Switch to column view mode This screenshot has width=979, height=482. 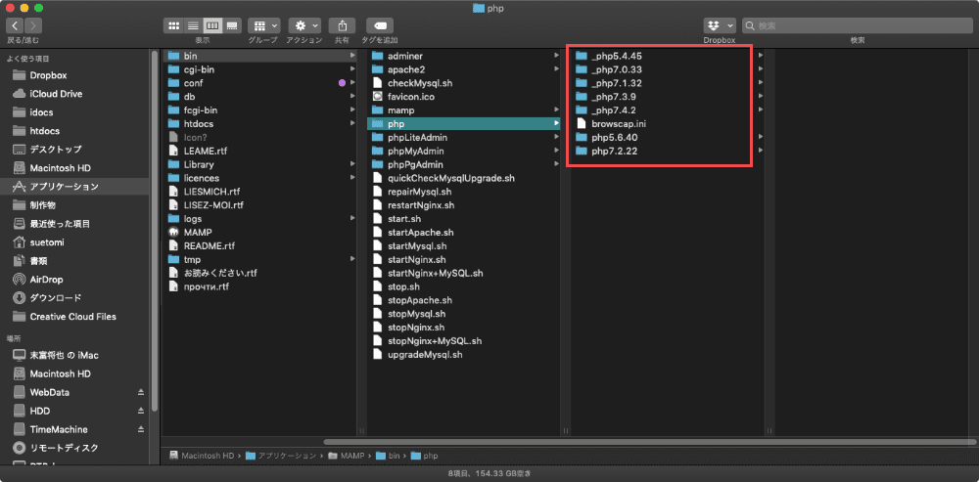pos(212,25)
